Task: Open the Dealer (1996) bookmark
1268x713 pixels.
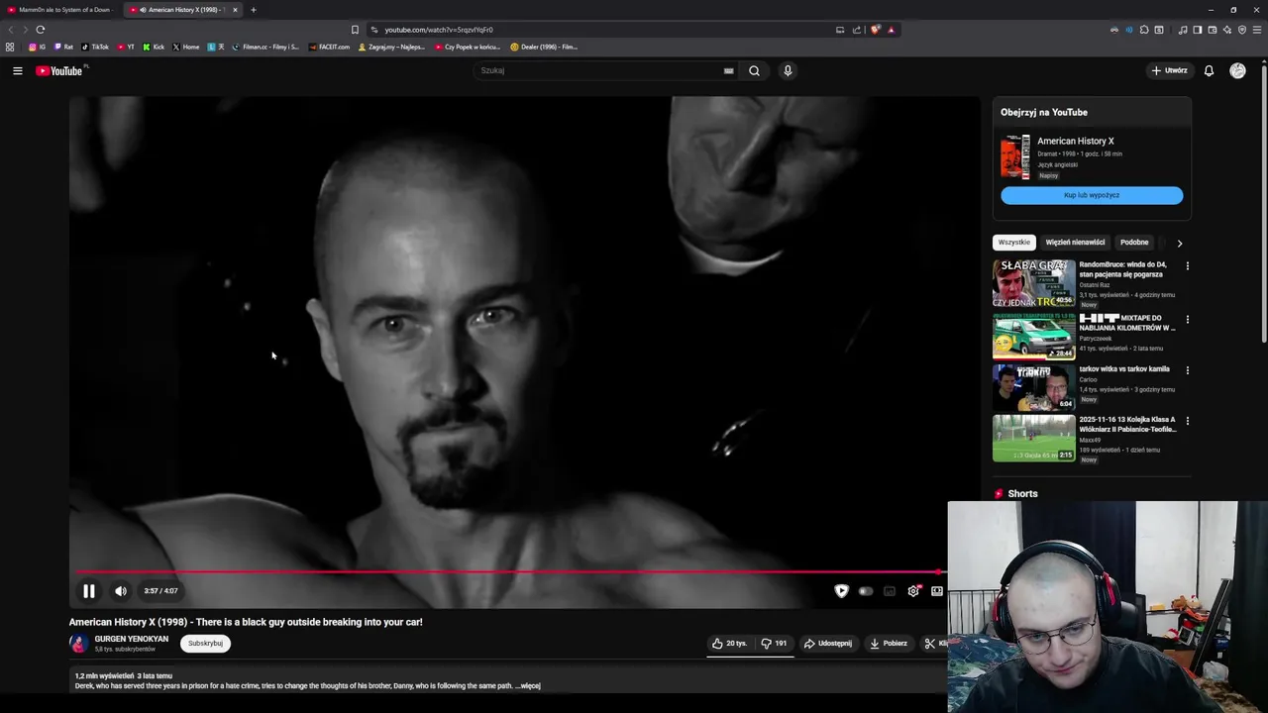Action: coord(544,47)
